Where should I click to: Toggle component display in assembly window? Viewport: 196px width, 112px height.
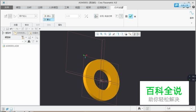pos(121,16)
